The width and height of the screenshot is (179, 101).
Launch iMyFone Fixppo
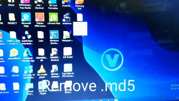[x=43, y=88]
